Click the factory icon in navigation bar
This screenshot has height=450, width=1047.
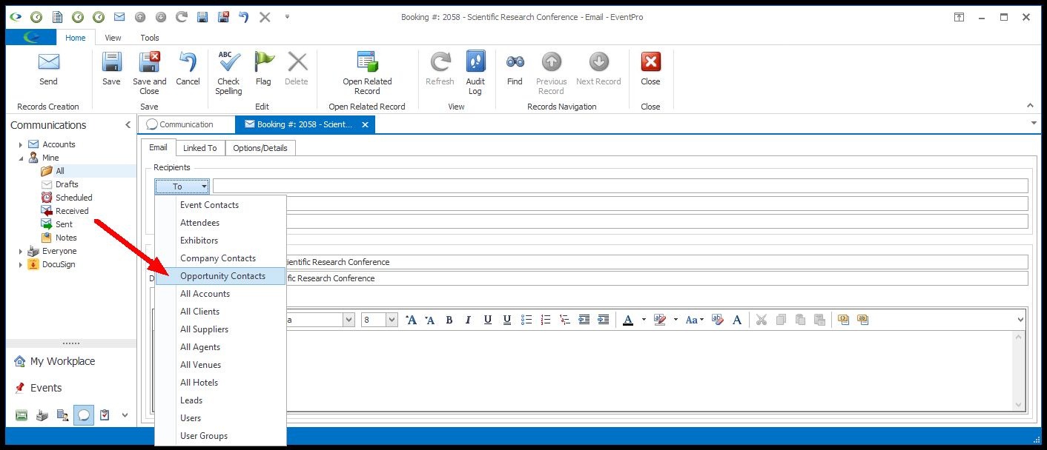(42, 415)
